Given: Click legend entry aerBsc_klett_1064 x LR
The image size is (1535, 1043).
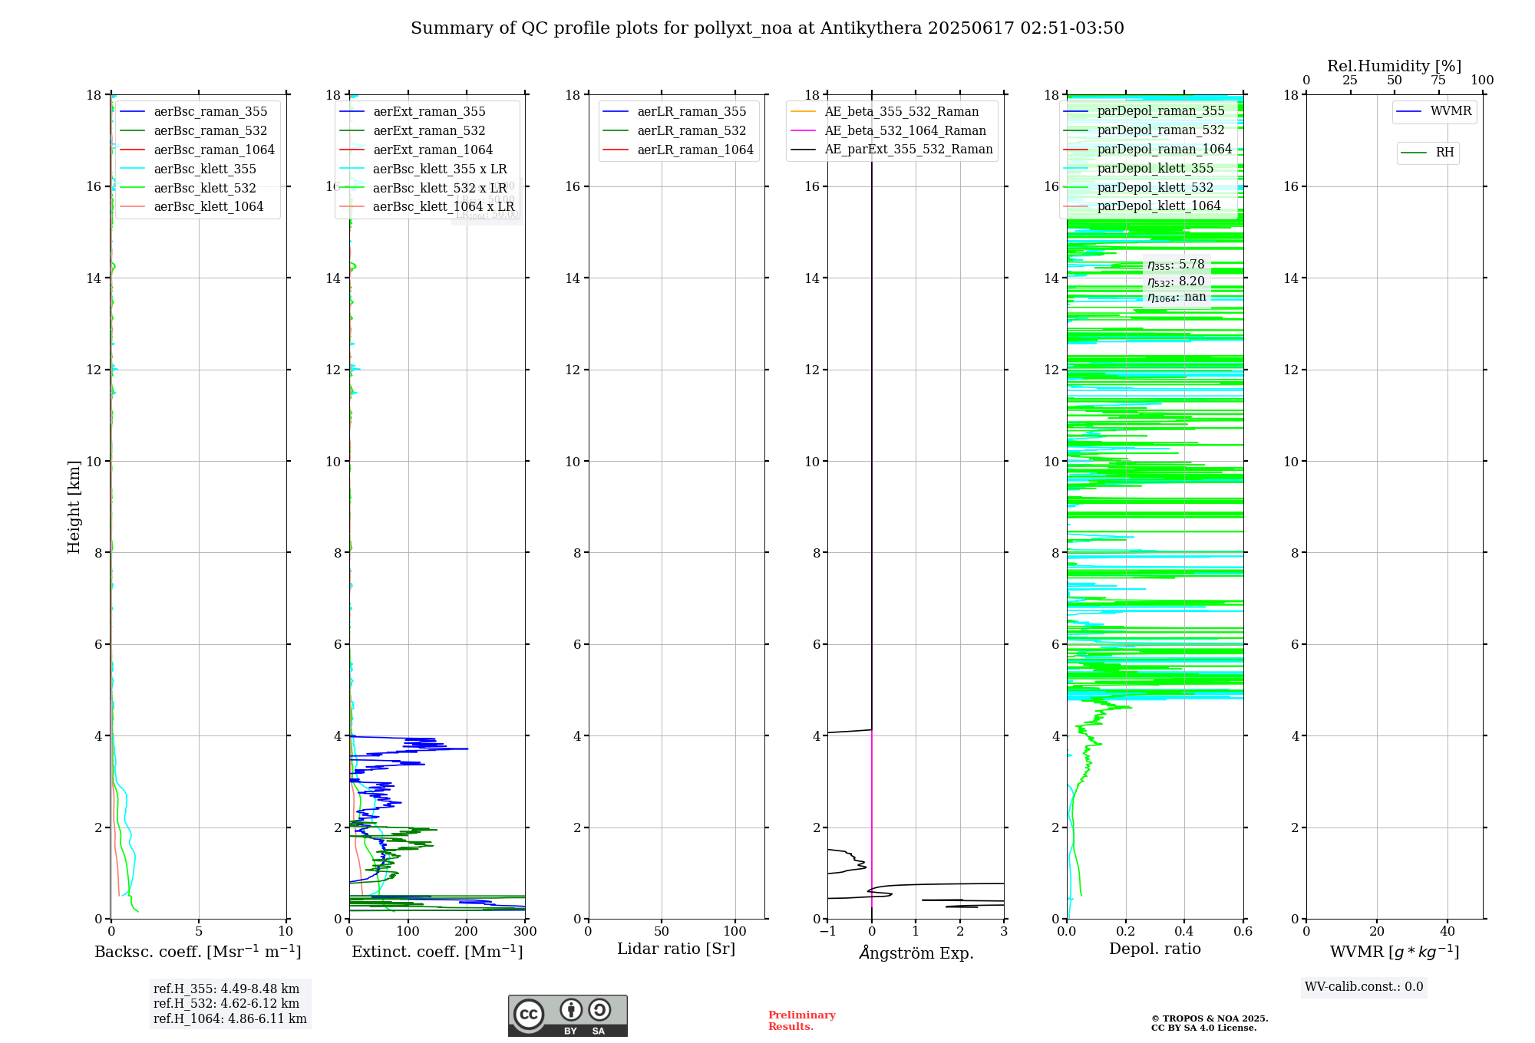Looking at the screenshot, I should pos(427,207).
